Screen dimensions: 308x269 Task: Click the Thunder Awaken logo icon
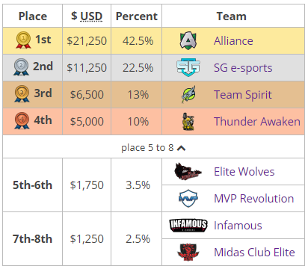pyautogui.click(x=188, y=121)
